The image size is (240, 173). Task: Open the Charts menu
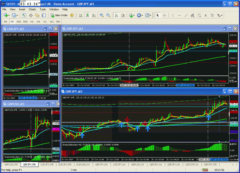(32, 9)
